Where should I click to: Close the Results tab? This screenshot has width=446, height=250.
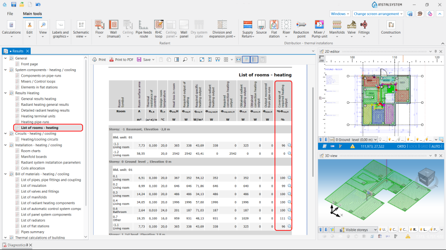point(28,51)
